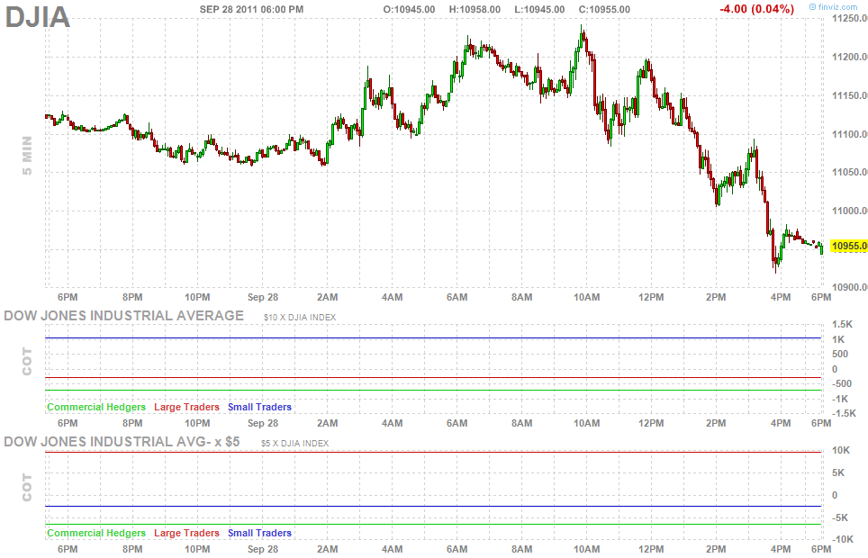Viewport: 868px width, 558px height.
Task: Click the 12PM label under price chart
Action: pyautogui.click(x=651, y=297)
